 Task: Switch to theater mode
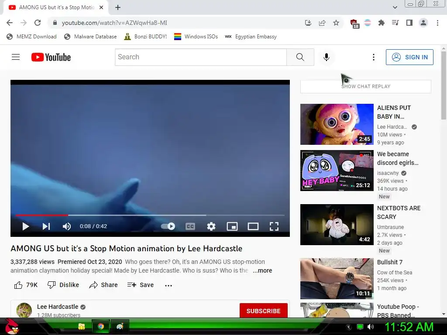(x=253, y=226)
